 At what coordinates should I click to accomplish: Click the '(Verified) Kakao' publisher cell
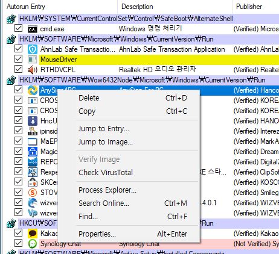(256, 234)
